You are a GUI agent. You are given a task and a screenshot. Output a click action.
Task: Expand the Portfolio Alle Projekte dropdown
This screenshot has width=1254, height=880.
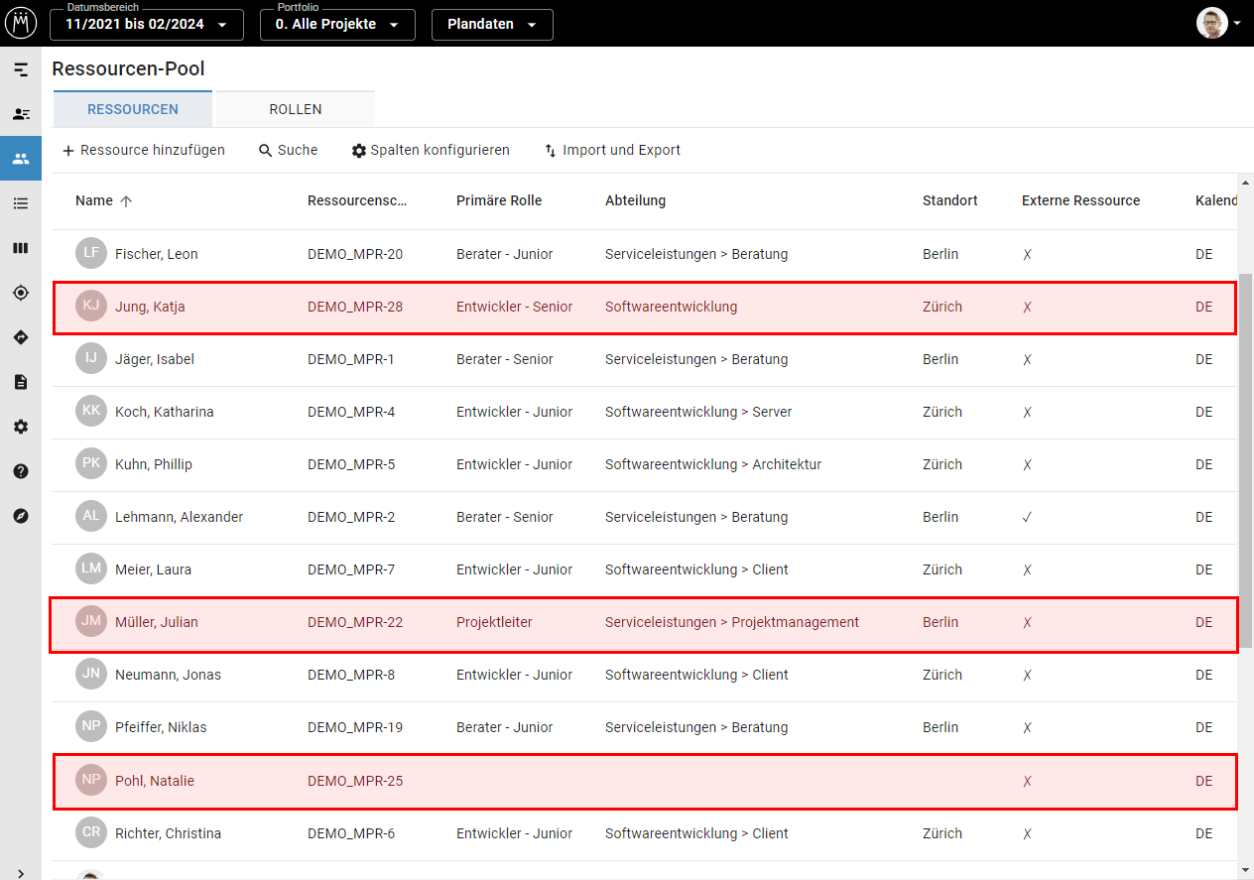[337, 25]
